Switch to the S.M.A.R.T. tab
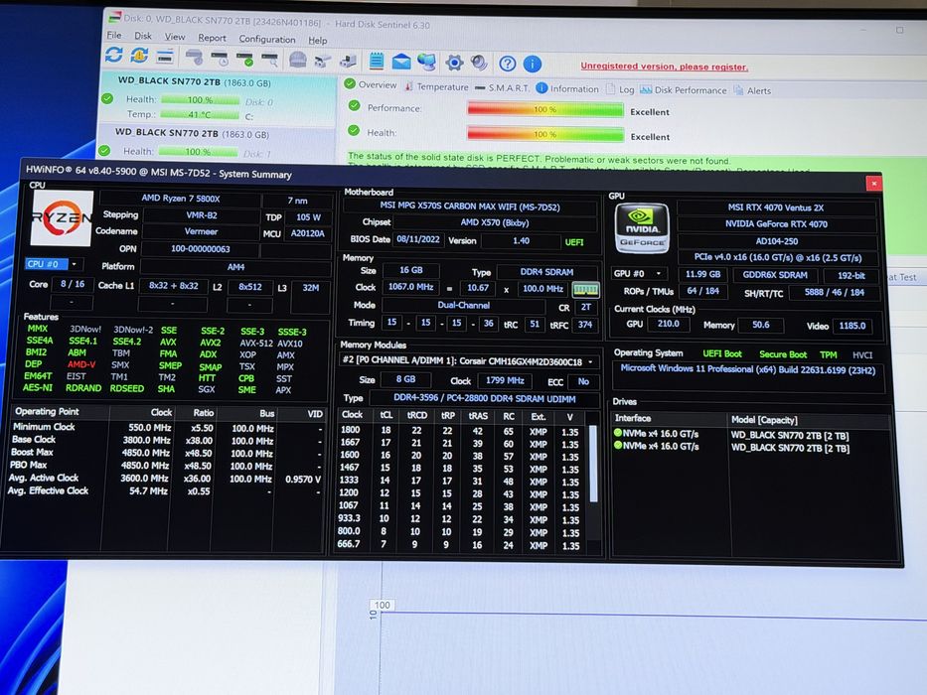This screenshot has height=695, width=927. (x=503, y=88)
